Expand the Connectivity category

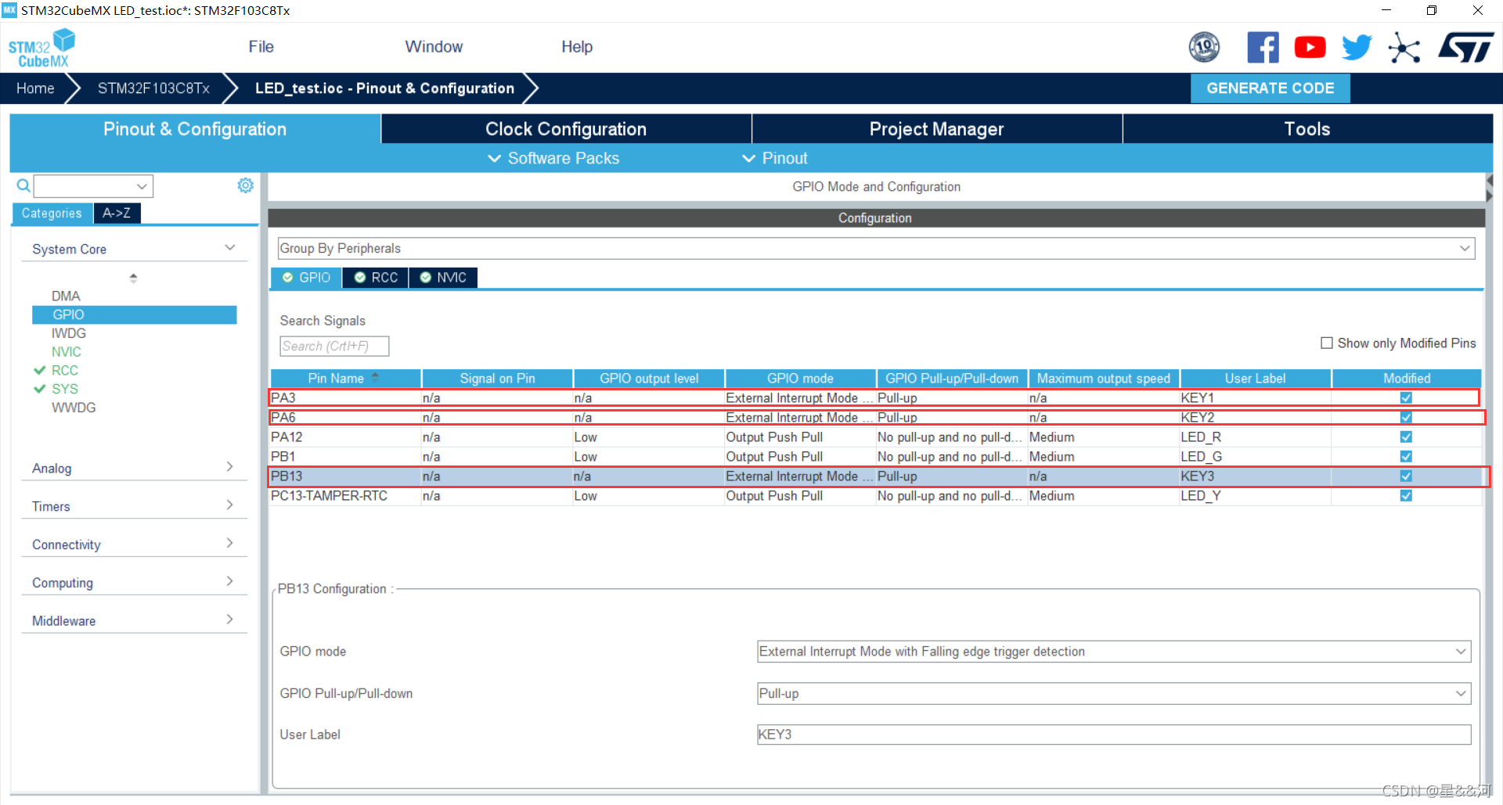coord(229,544)
